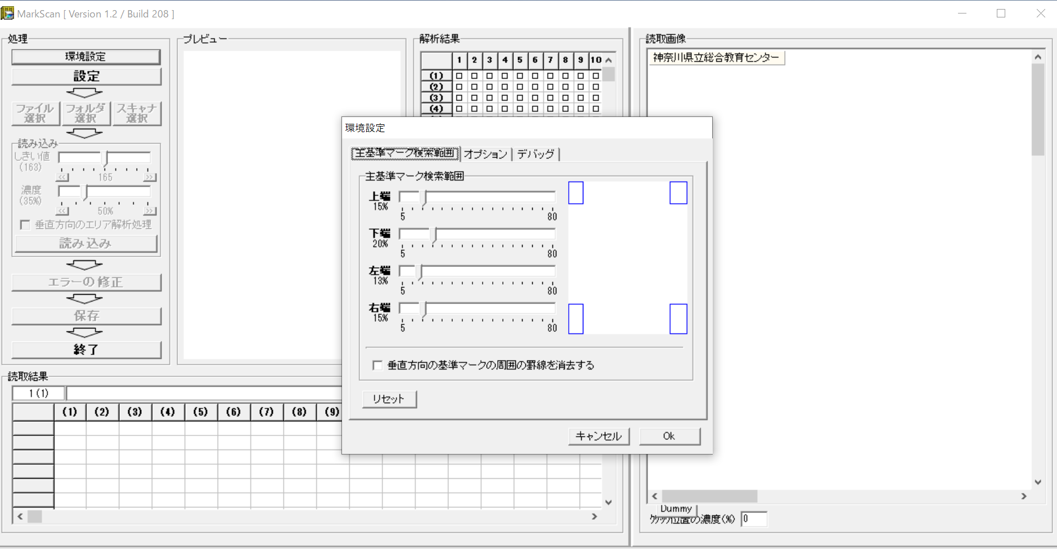This screenshot has width=1057, height=549.
Task: Confirm the dialog with the Ok button
Action: 669,436
